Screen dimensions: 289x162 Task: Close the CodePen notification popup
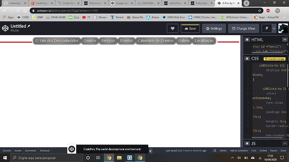click(x=150, y=151)
